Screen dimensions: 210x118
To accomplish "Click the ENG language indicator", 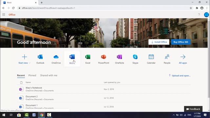I will (189, 115).
